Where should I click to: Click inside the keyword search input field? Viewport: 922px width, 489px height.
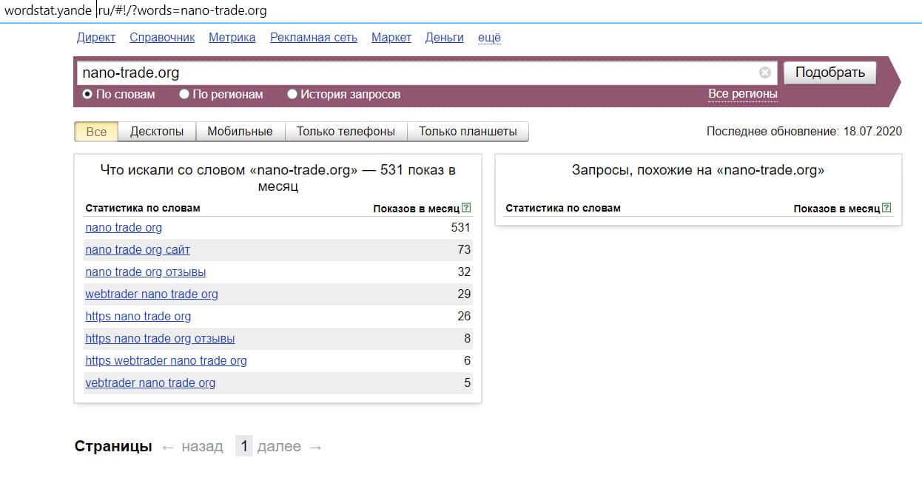pos(414,72)
